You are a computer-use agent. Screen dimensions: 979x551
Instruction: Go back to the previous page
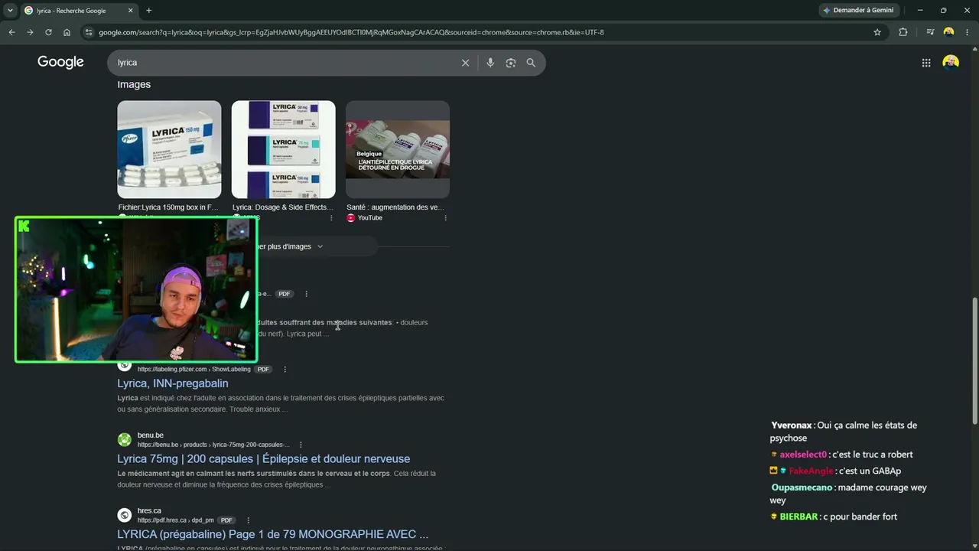[11, 32]
